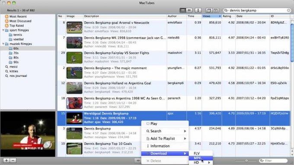Viewport: 294px width, 165px height.
Task: Open the Search submenu in context menu
Action: point(165,131)
